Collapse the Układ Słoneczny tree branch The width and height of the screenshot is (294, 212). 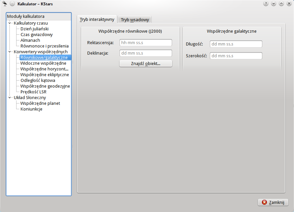pos(10,98)
